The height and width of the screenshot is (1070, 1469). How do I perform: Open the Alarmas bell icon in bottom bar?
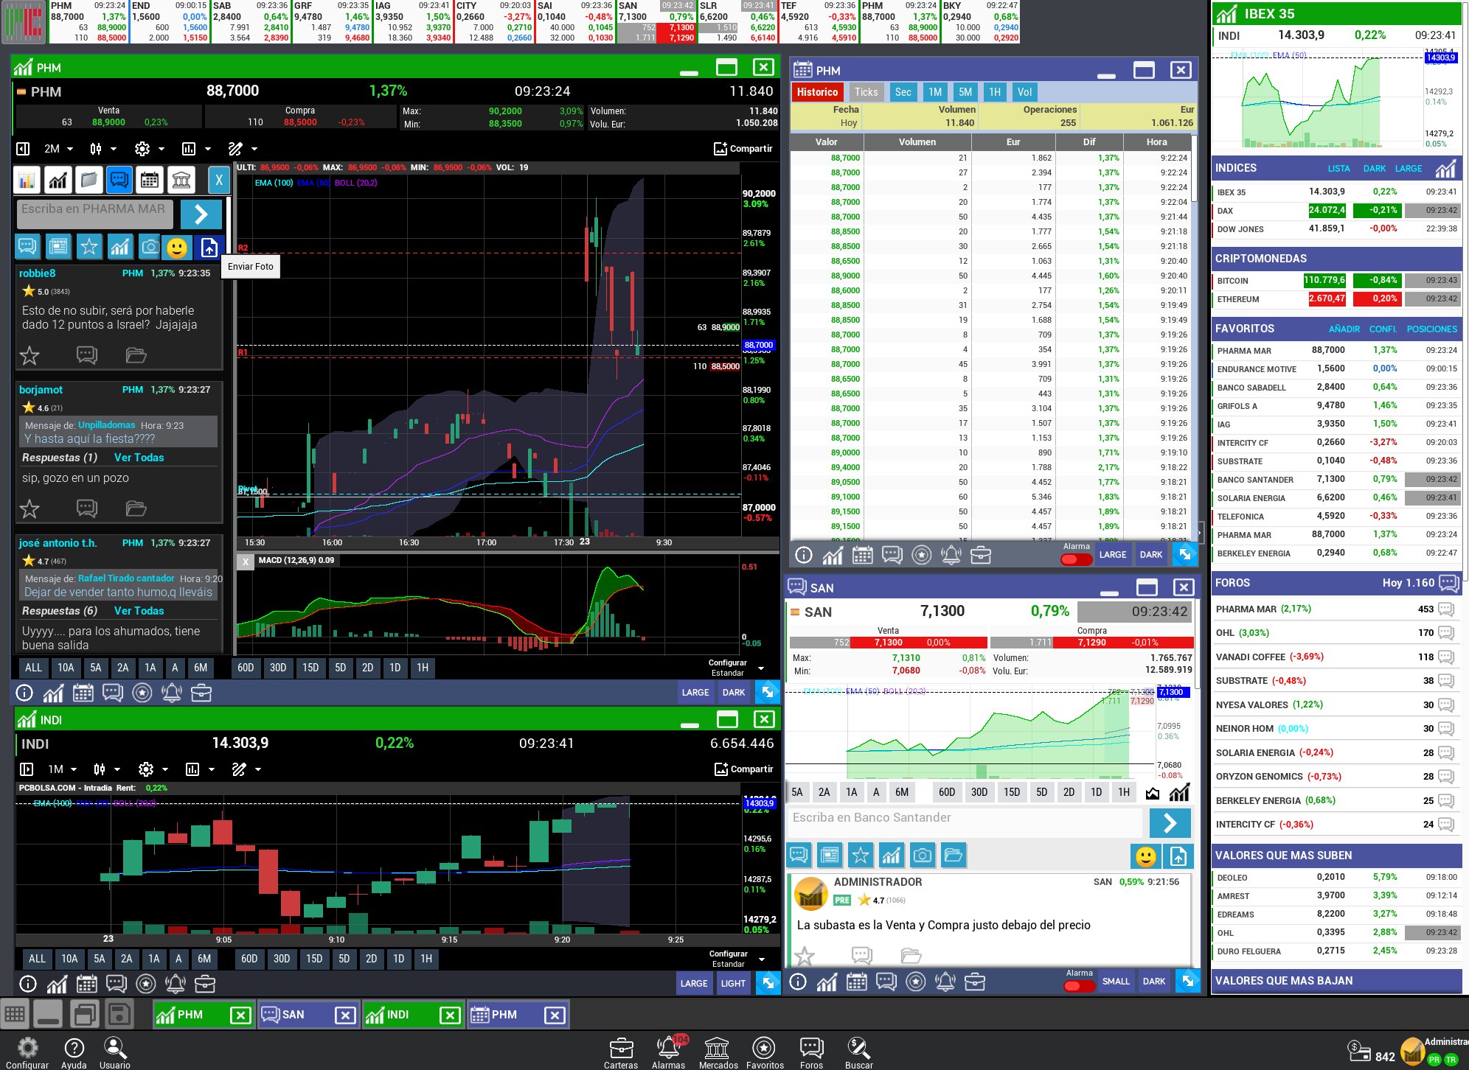pyautogui.click(x=668, y=1047)
